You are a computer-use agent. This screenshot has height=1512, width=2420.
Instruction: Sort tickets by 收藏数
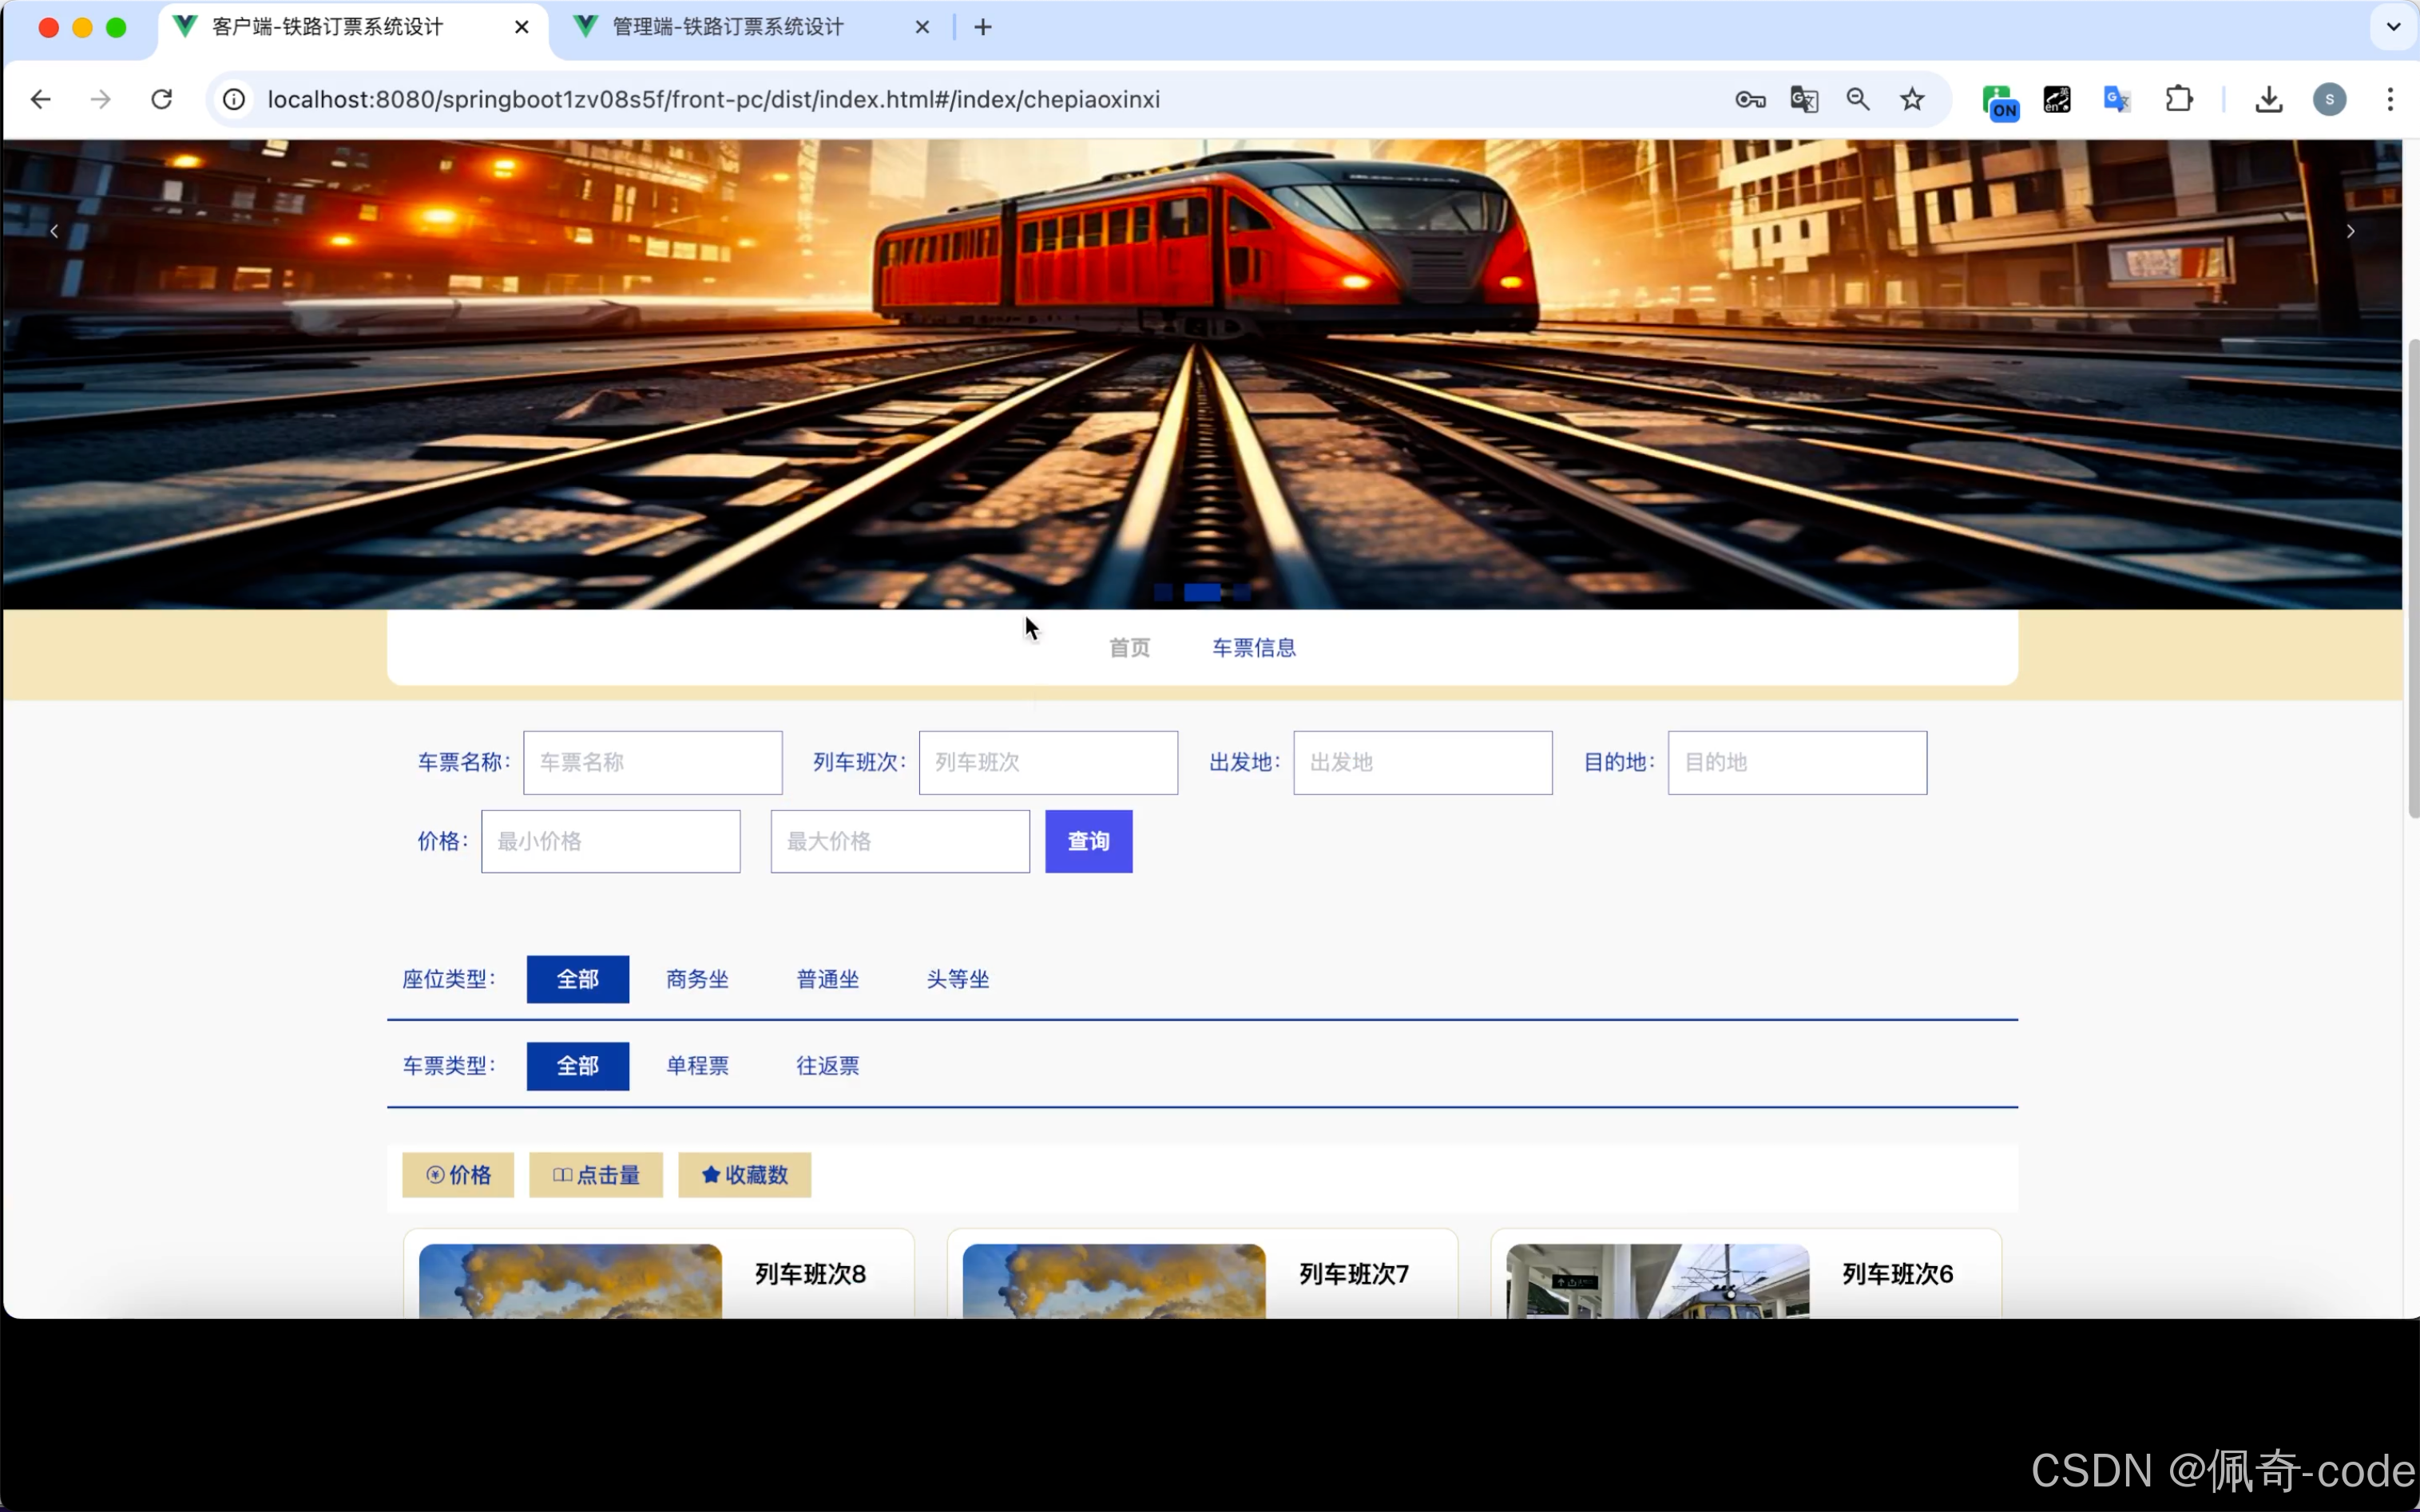(744, 1175)
